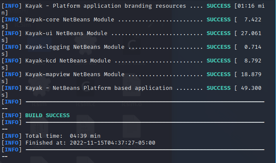Click SUCCESS on the Kayak-mapview line

tap(218, 74)
